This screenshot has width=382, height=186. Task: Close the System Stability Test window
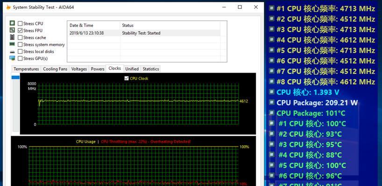256,7
